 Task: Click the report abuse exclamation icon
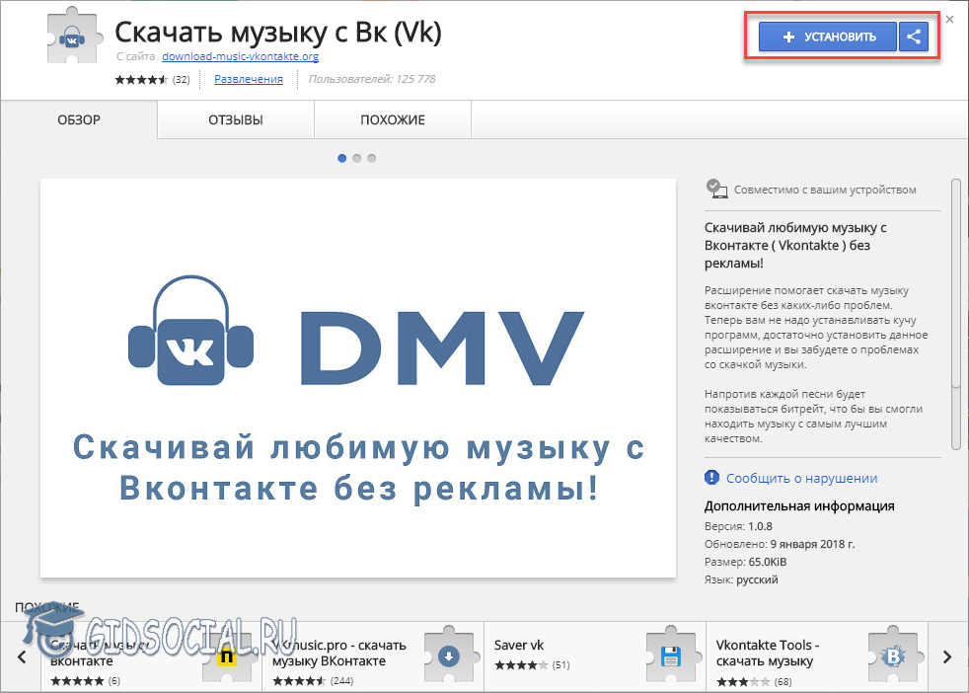click(x=712, y=478)
